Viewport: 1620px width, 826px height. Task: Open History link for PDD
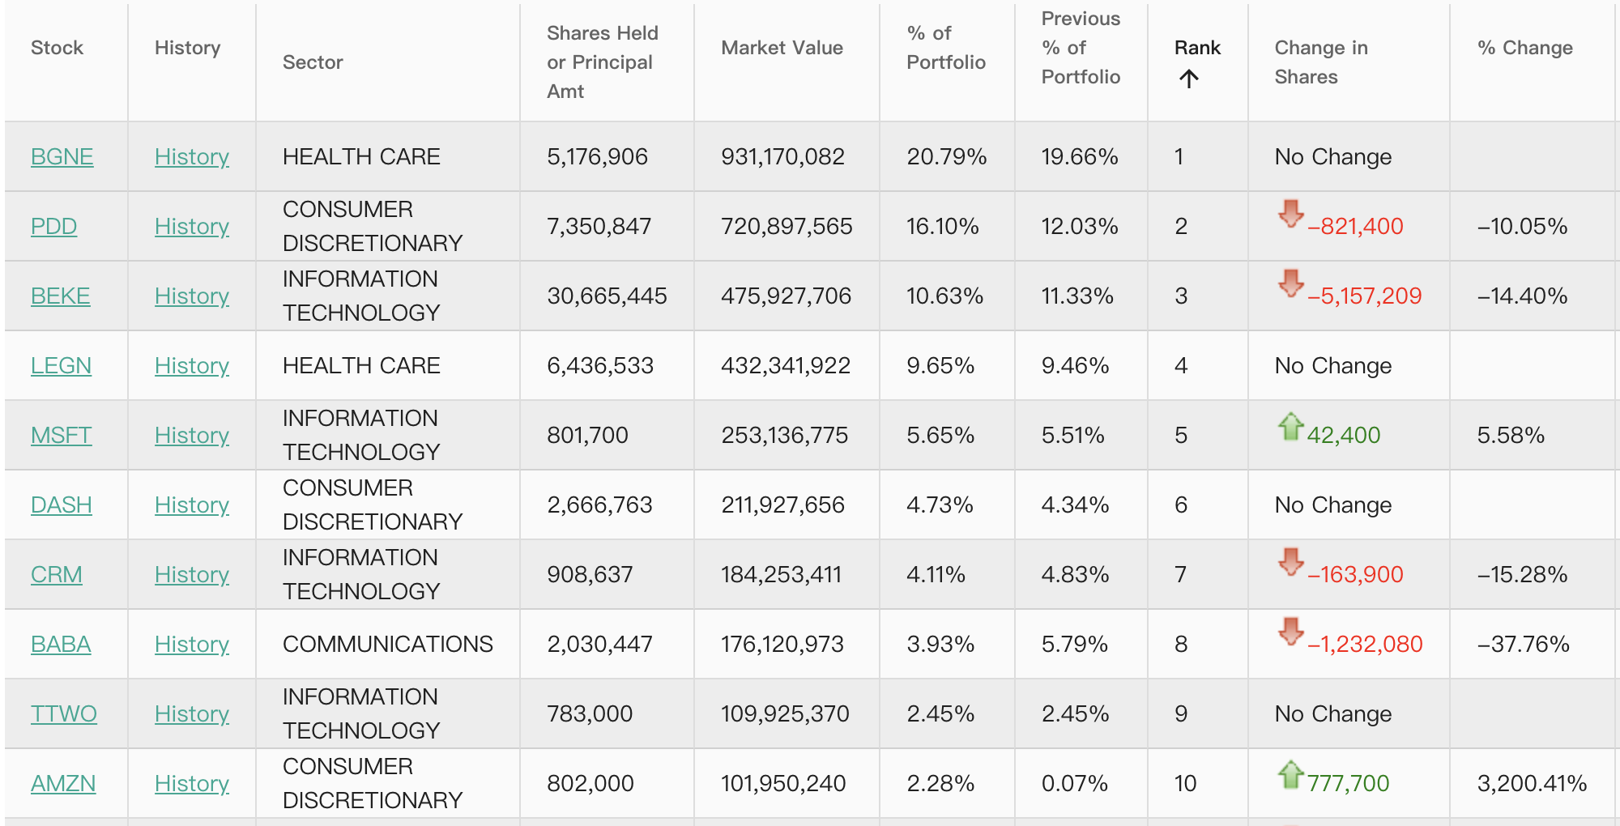[191, 226]
